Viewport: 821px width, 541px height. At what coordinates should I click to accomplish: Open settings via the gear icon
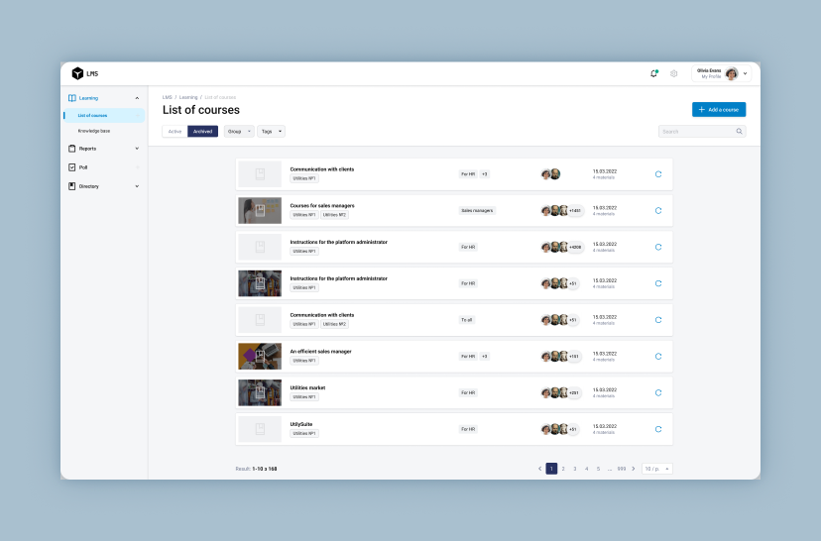click(674, 73)
